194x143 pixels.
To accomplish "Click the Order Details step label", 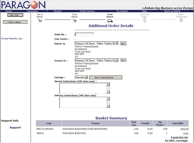I will 110,16.
